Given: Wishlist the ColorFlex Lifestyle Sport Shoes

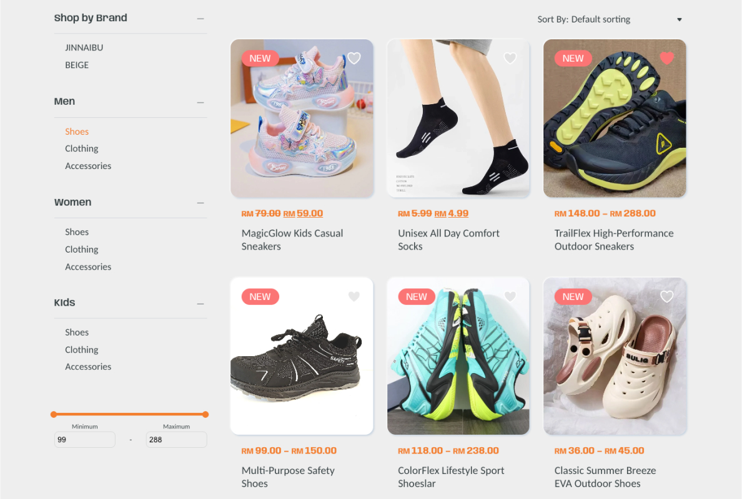Looking at the screenshot, I should tap(510, 296).
